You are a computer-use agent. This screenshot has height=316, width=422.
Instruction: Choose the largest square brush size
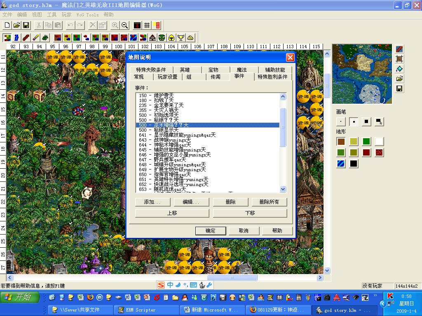[366, 121]
